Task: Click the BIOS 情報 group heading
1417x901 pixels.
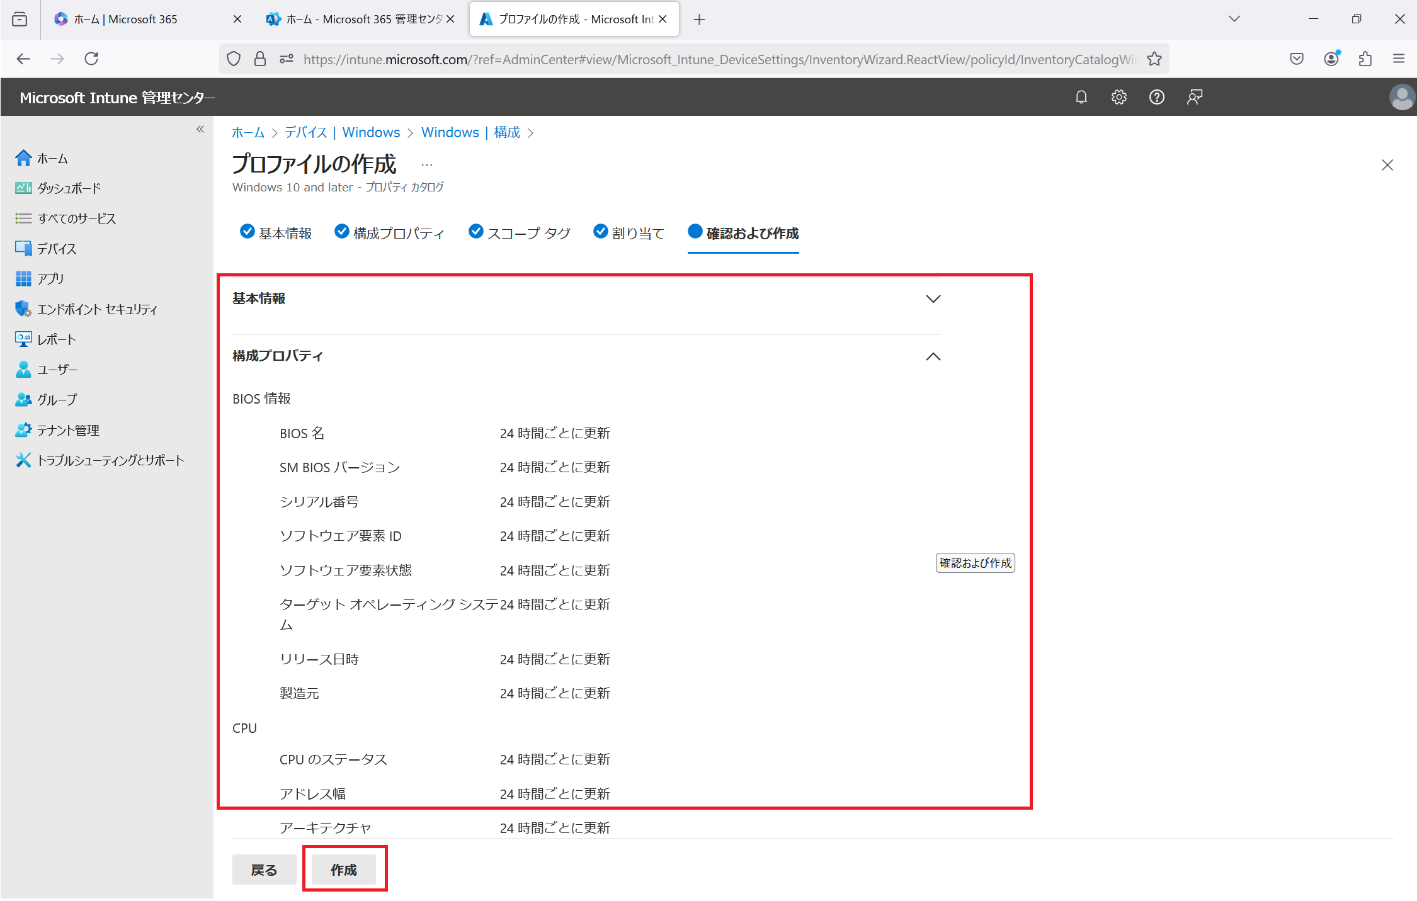Action: coord(262,399)
